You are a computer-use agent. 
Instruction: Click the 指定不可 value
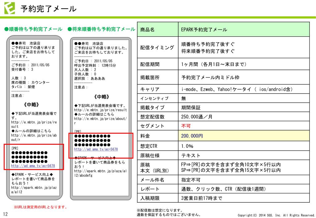[191, 180]
